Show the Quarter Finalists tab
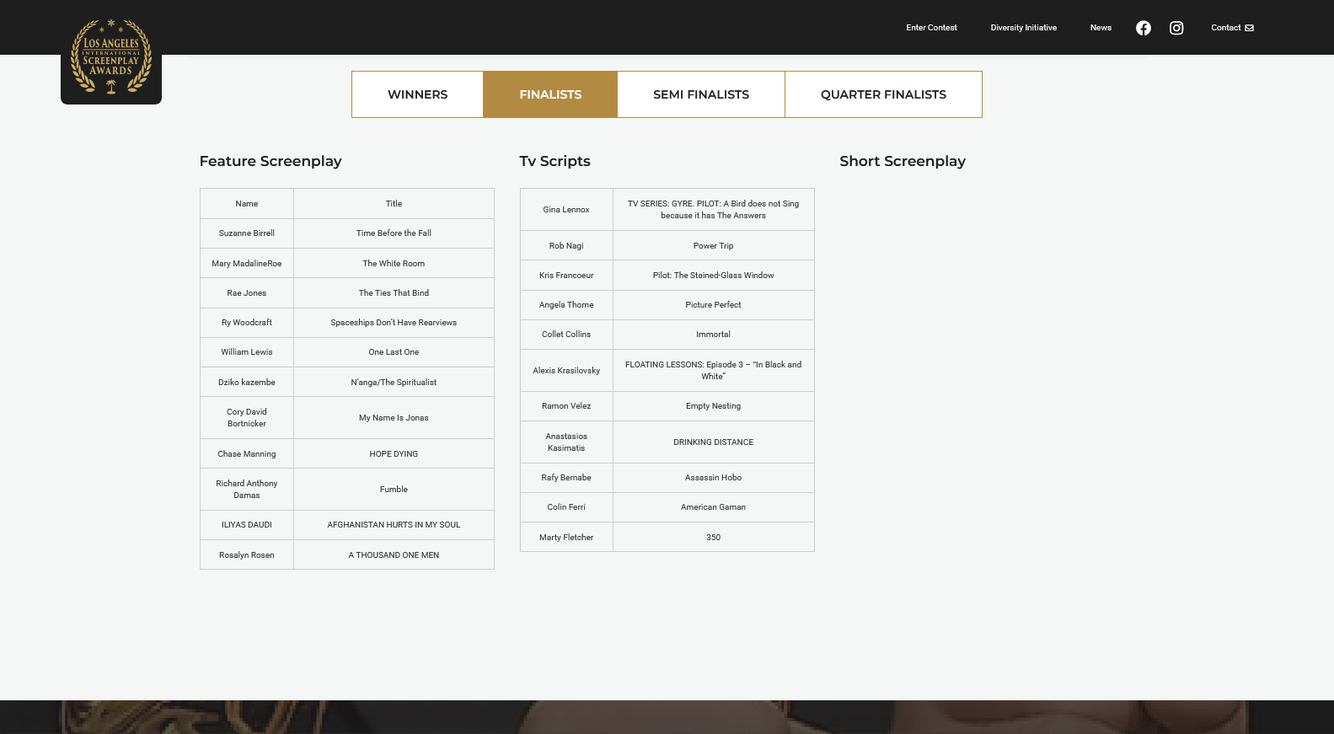The width and height of the screenshot is (1334, 734). tap(883, 94)
